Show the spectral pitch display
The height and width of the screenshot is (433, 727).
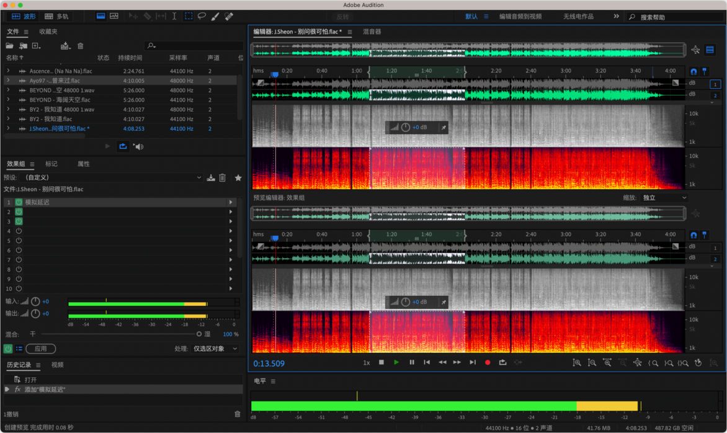[x=114, y=16]
